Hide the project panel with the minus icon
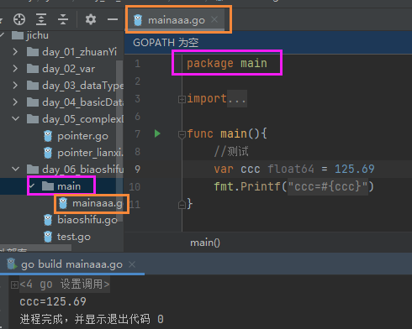The image size is (412, 329). [x=113, y=19]
